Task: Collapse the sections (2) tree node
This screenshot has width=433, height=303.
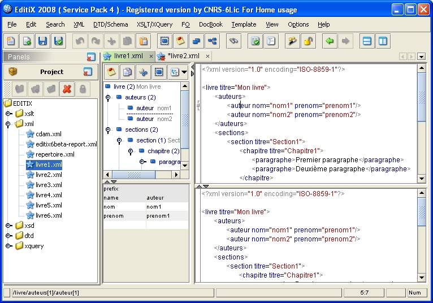Action: 108,130
